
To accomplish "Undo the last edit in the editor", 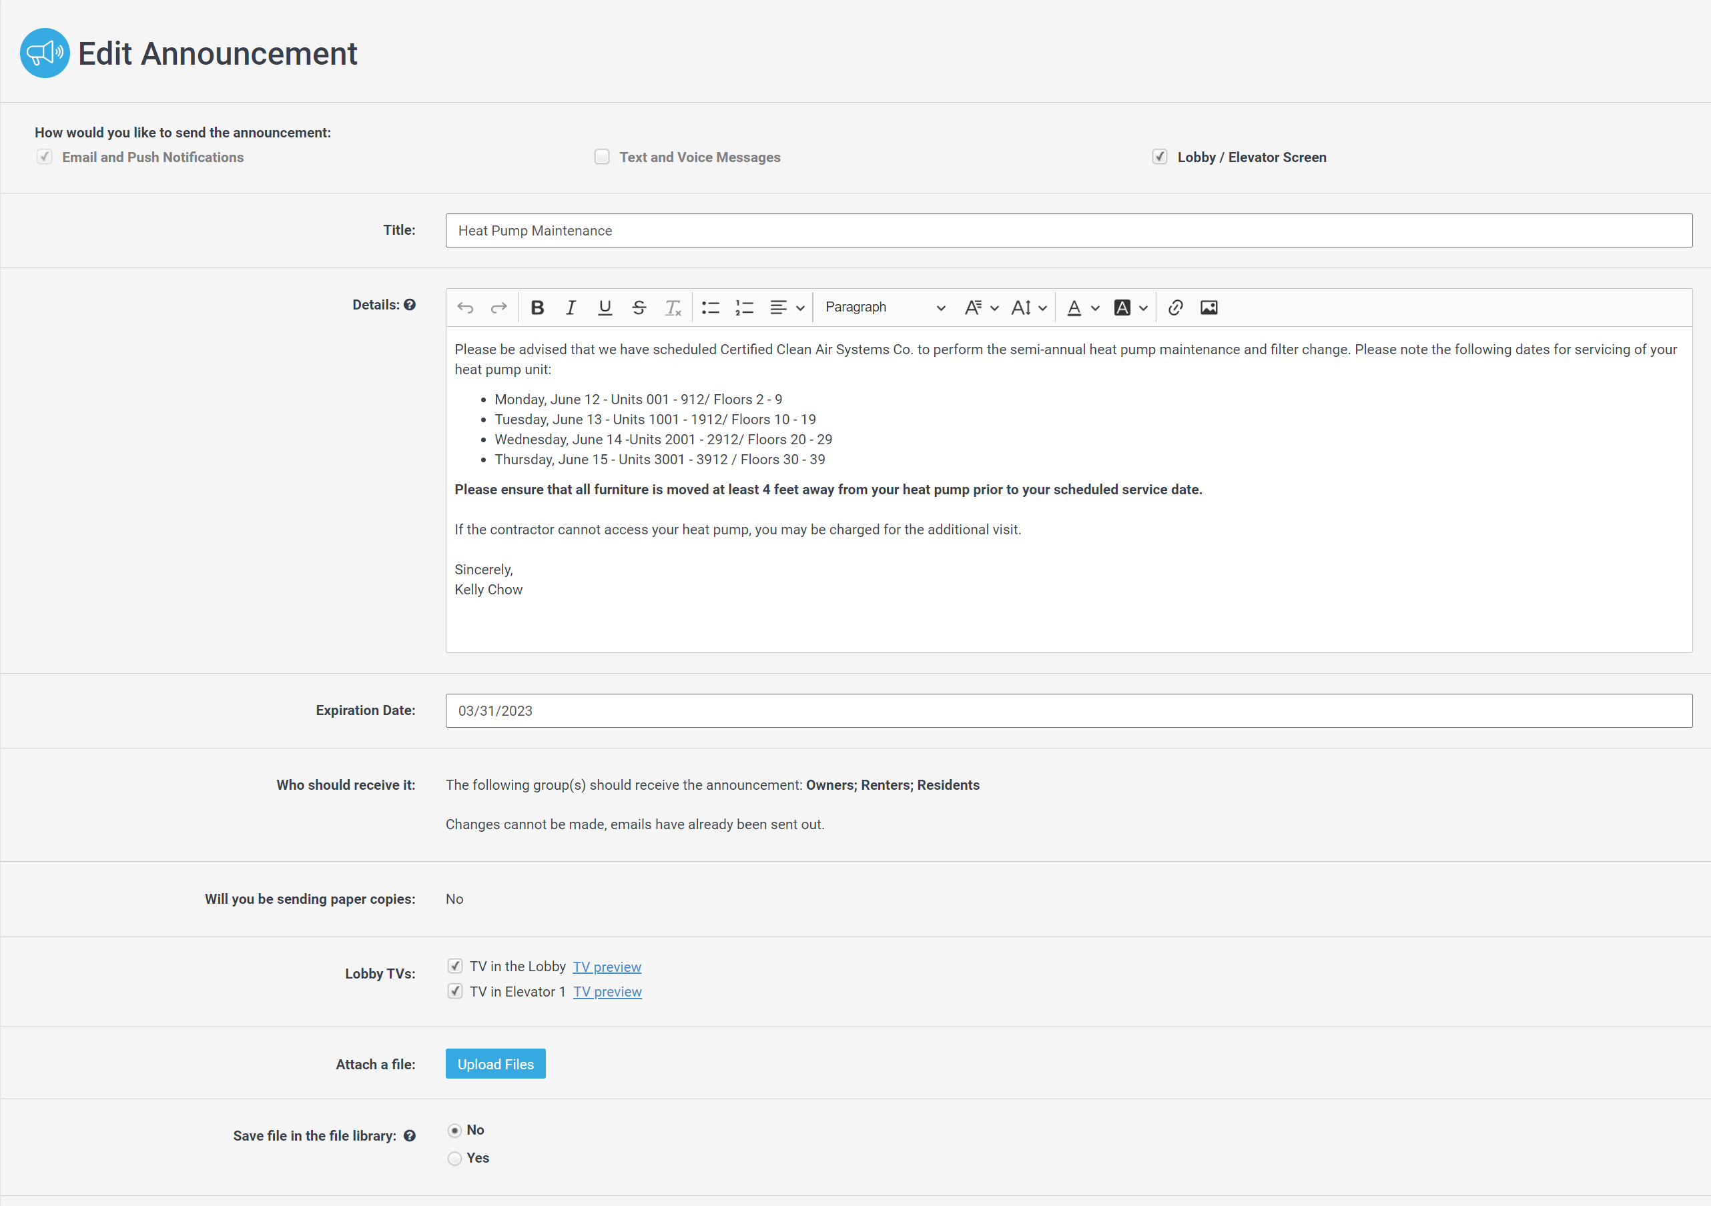I will (x=464, y=307).
